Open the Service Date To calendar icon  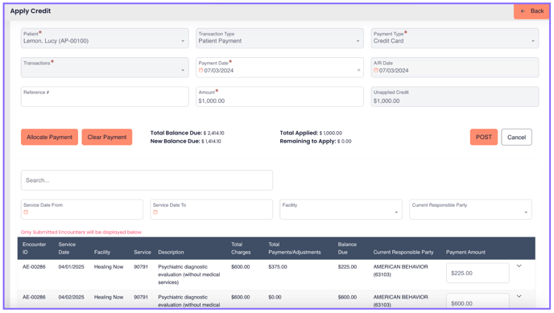pyautogui.click(x=155, y=212)
